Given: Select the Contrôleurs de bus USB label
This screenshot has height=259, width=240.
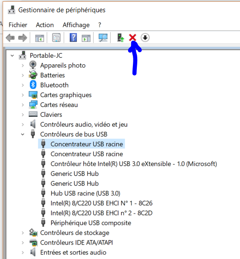Looking at the screenshot, I should [x=74, y=134].
